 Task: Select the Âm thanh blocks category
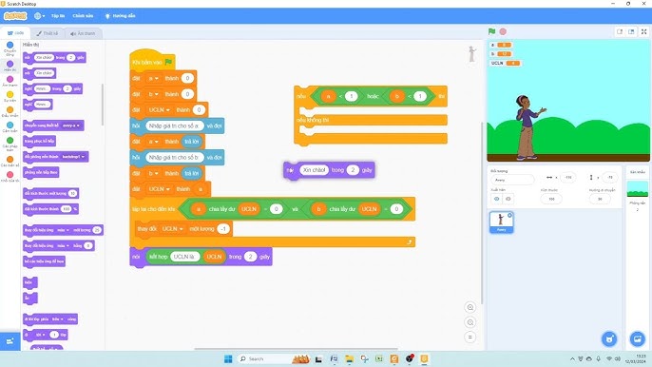pyautogui.click(x=10, y=81)
